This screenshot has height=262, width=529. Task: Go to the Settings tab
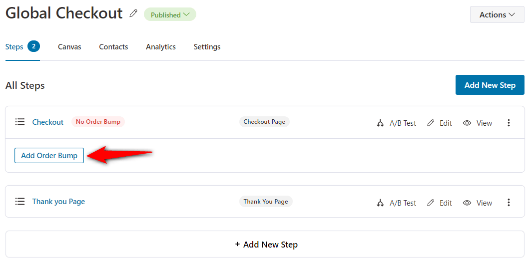click(207, 47)
